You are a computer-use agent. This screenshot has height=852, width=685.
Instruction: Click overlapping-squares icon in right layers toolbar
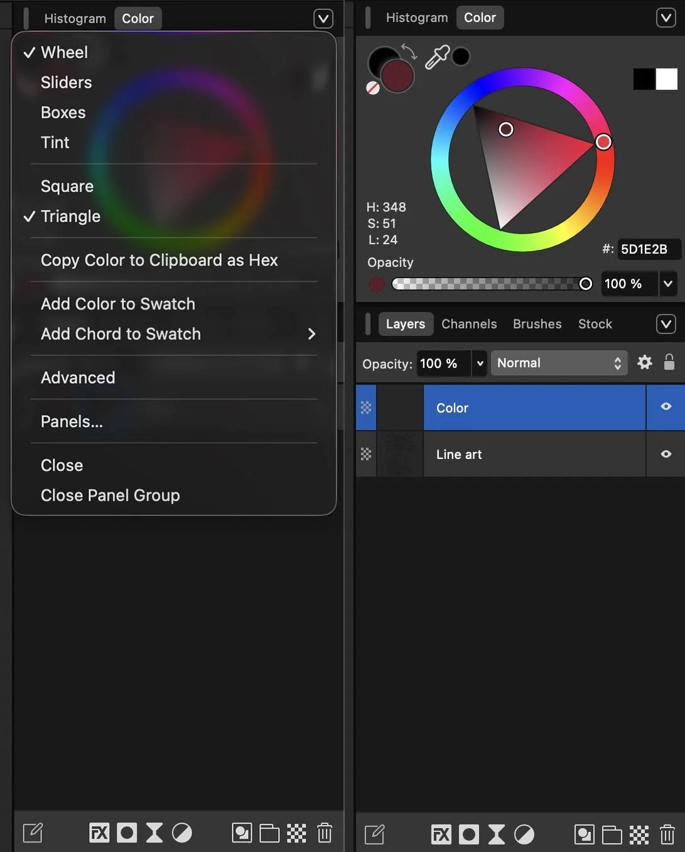[x=584, y=834]
